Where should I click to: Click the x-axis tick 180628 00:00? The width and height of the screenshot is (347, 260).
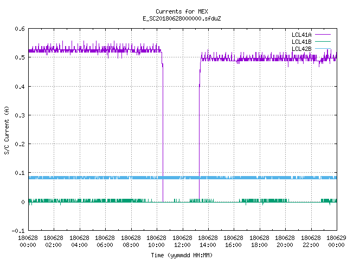coord(28,242)
